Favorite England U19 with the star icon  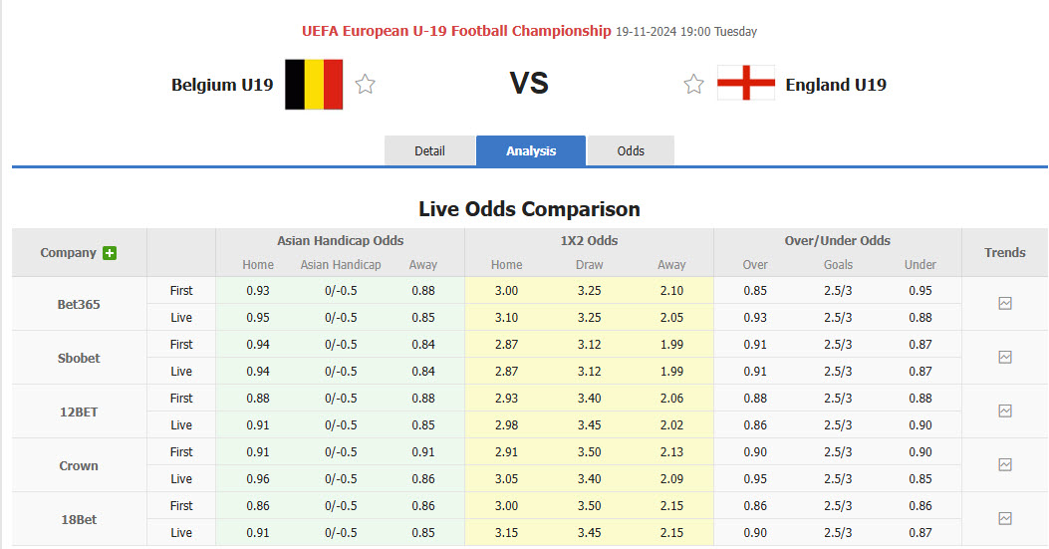(693, 85)
